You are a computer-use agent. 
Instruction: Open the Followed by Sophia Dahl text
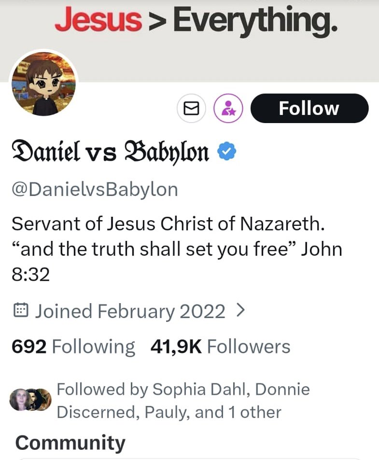pyautogui.click(x=183, y=401)
